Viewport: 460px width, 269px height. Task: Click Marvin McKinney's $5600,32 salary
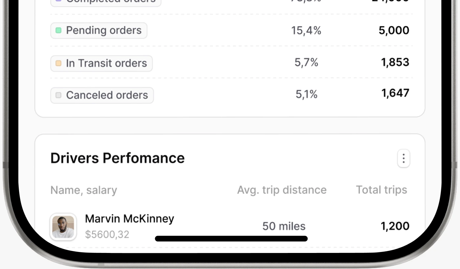[107, 234]
